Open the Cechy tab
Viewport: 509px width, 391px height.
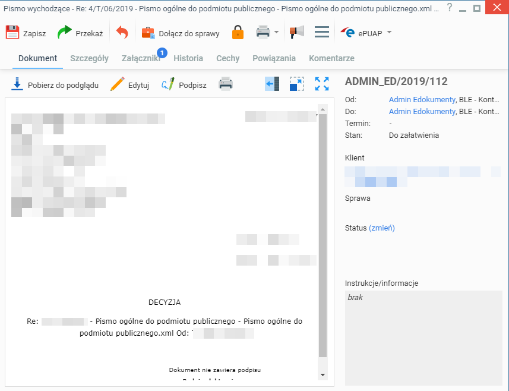tap(228, 58)
